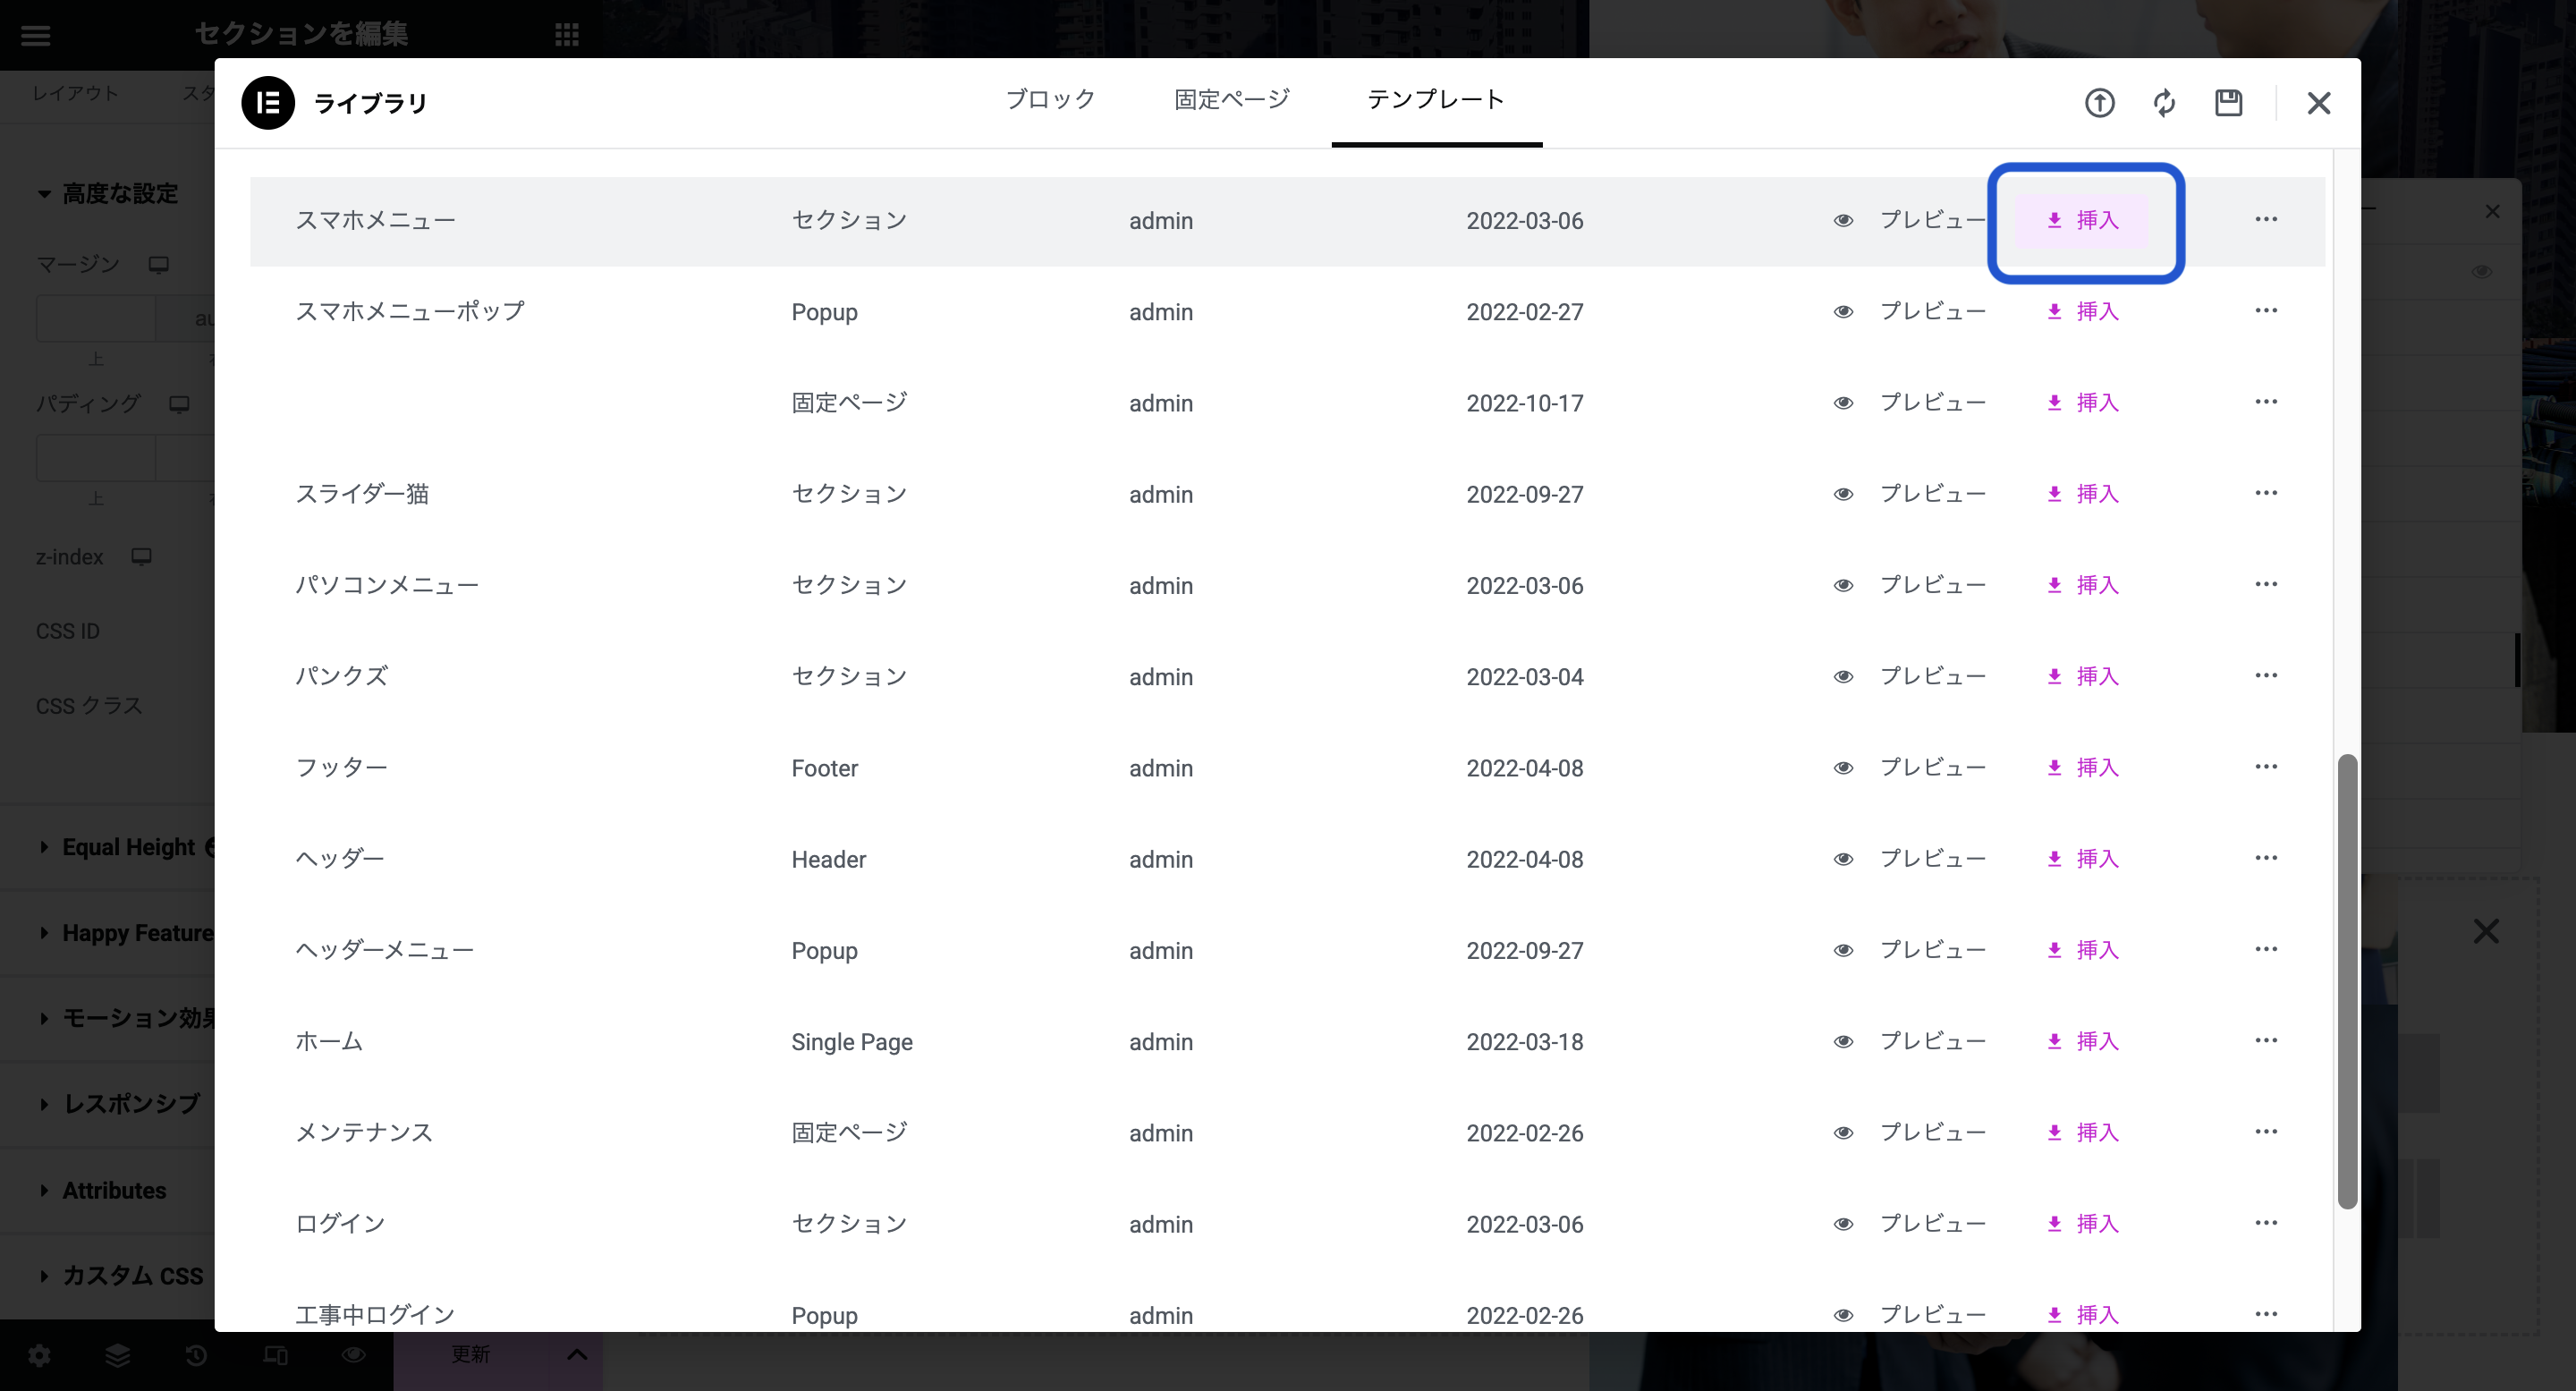Screen dimensions: 2576x1391
Task: Collapse the 高度な設定 section
Action: point(119,193)
